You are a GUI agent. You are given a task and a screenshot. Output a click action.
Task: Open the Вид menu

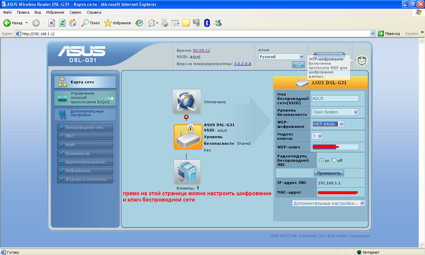(x=38, y=12)
